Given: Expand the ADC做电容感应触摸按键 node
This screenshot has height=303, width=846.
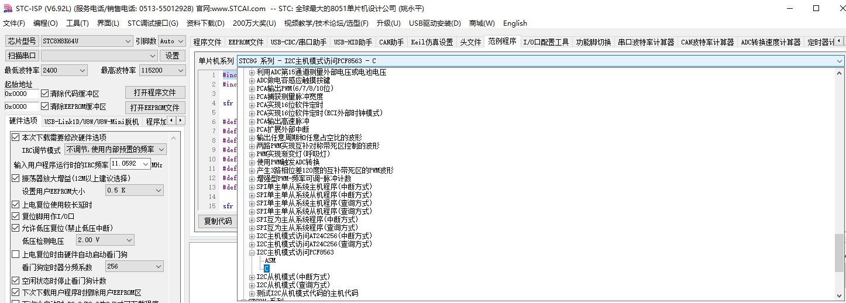Looking at the screenshot, I should click(252, 81).
